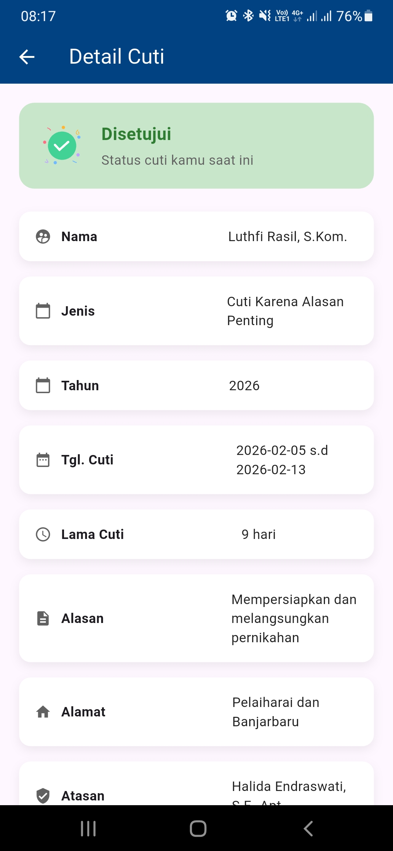Screen dimensions: 393x851
Task: Tap the 9 hari duration value
Action: [x=258, y=535]
